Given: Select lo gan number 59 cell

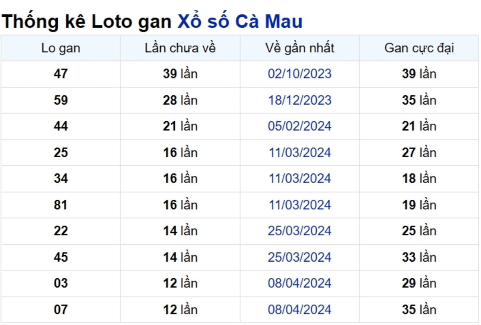Looking at the screenshot, I should (61, 100).
